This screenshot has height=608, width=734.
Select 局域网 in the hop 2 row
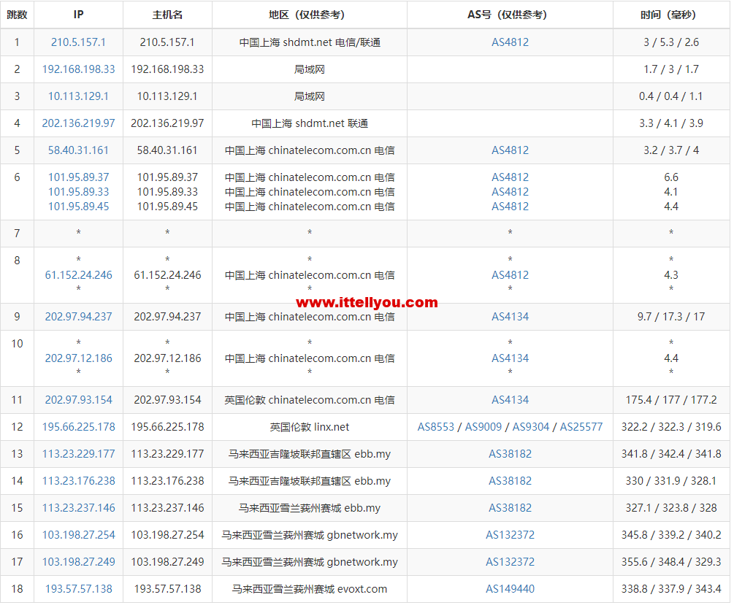(x=310, y=69)
